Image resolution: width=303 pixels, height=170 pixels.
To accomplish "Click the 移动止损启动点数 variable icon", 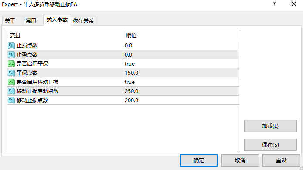I will 11,91.
